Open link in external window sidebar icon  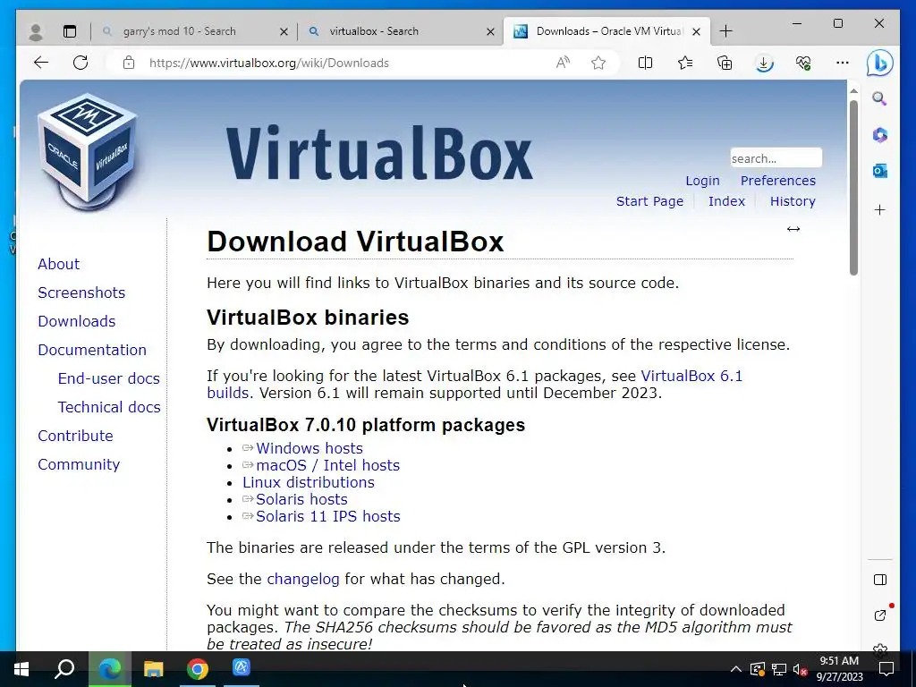point(880,615)
